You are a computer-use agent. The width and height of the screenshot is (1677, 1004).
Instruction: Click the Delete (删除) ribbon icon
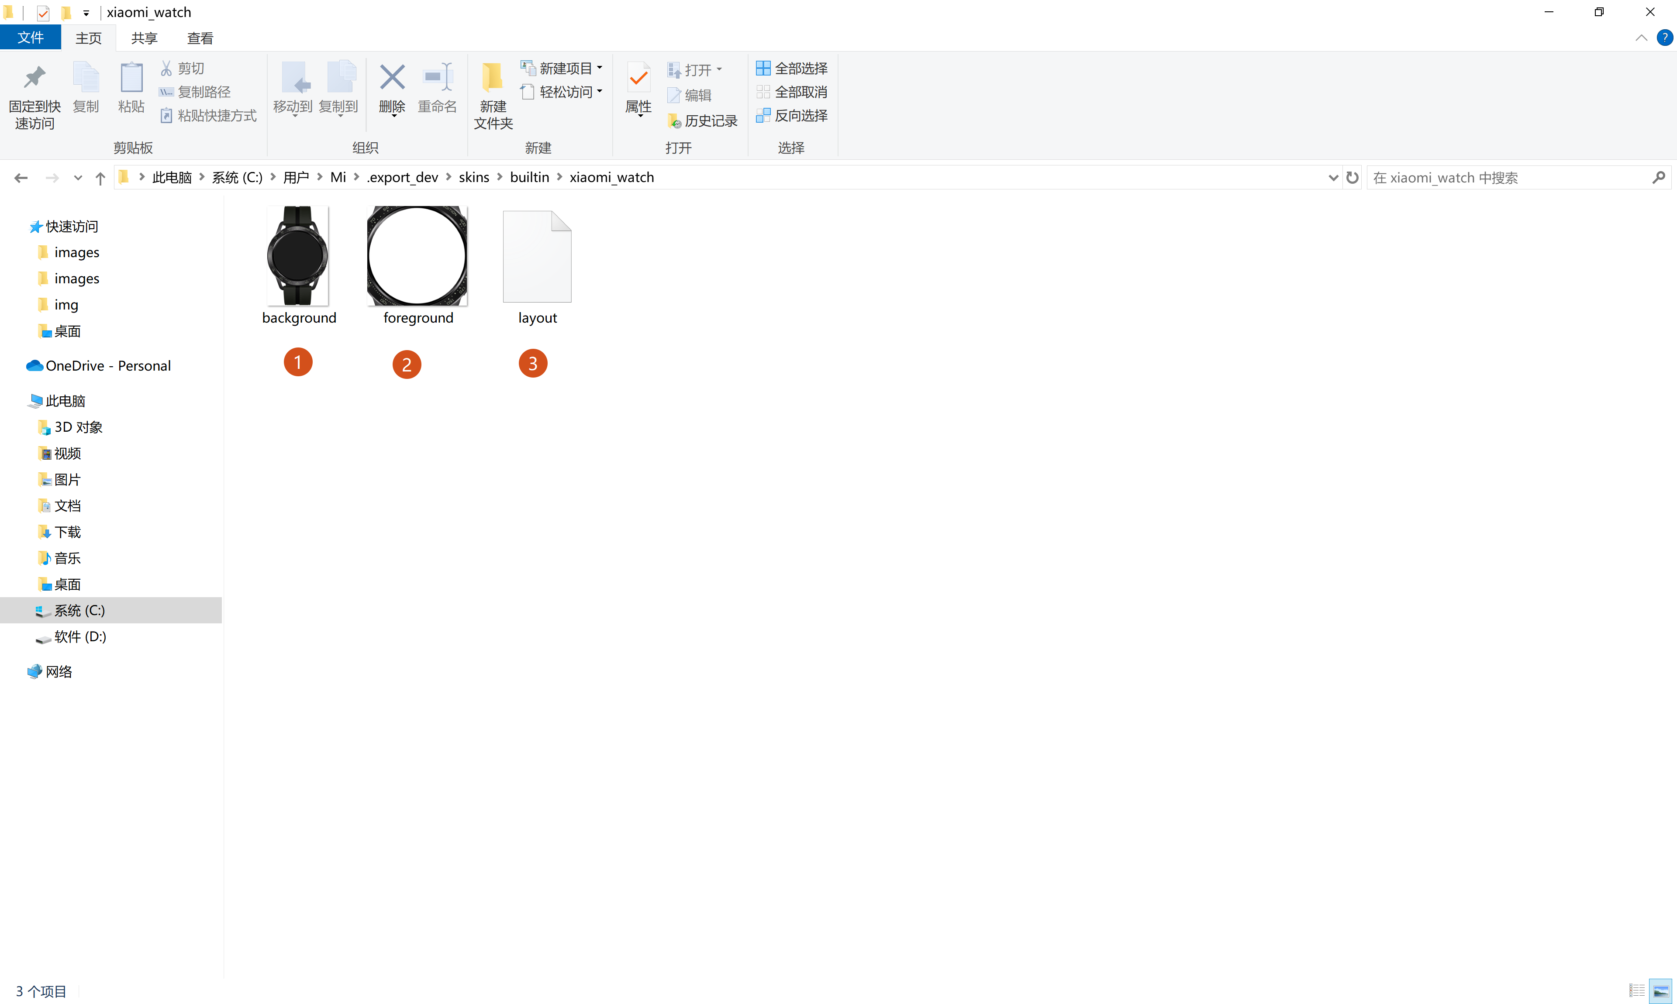coord(392,78)
